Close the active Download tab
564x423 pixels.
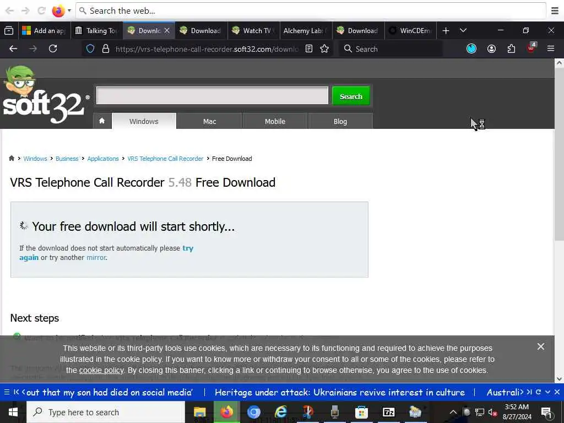167,31
